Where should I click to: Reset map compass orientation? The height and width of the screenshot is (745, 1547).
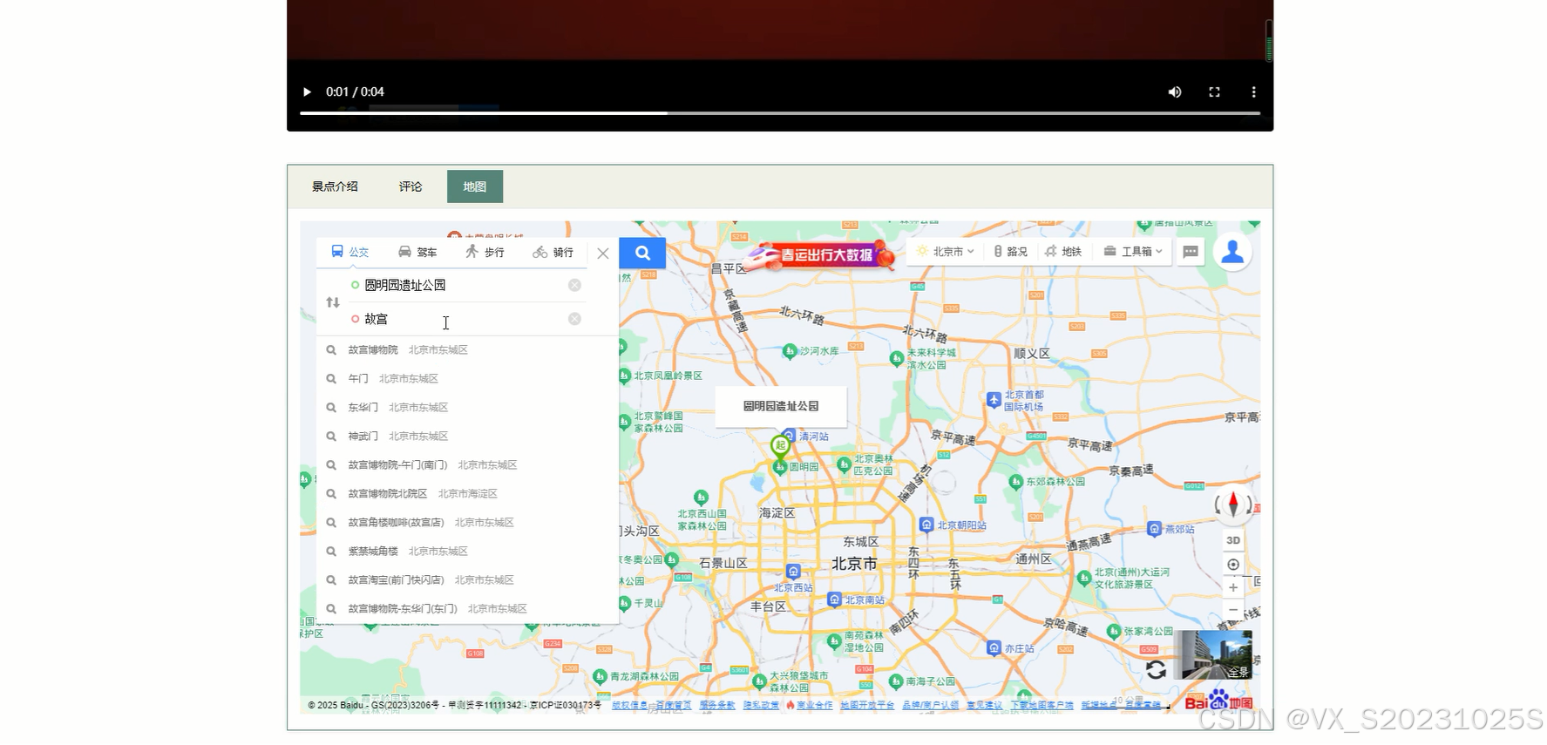point(1233,505)
